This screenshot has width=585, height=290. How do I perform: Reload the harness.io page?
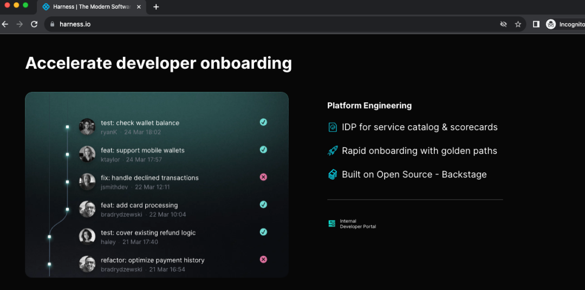pyautogui.click(x=34, y=24)
